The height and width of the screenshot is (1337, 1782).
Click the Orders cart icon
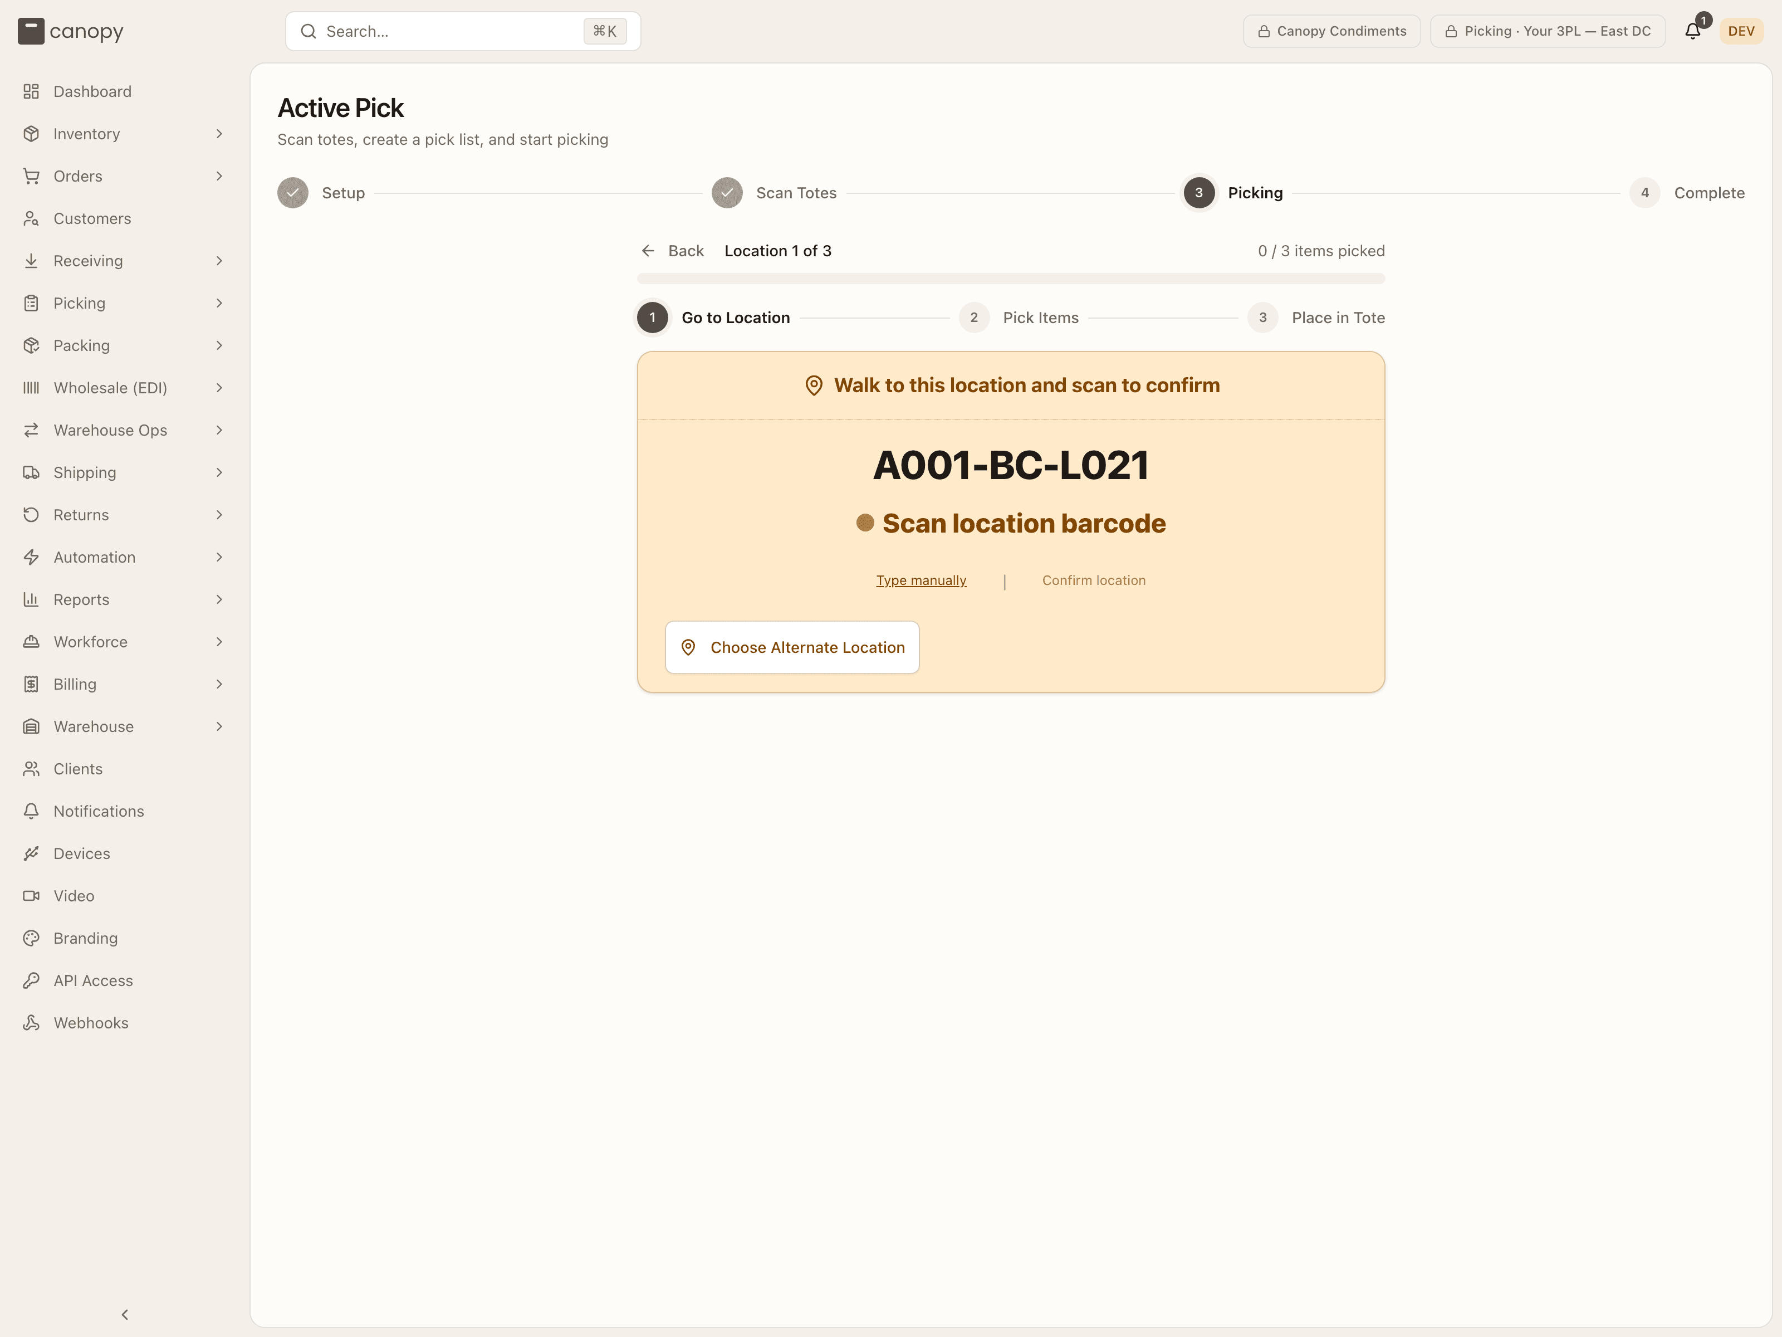coord(31,175)
